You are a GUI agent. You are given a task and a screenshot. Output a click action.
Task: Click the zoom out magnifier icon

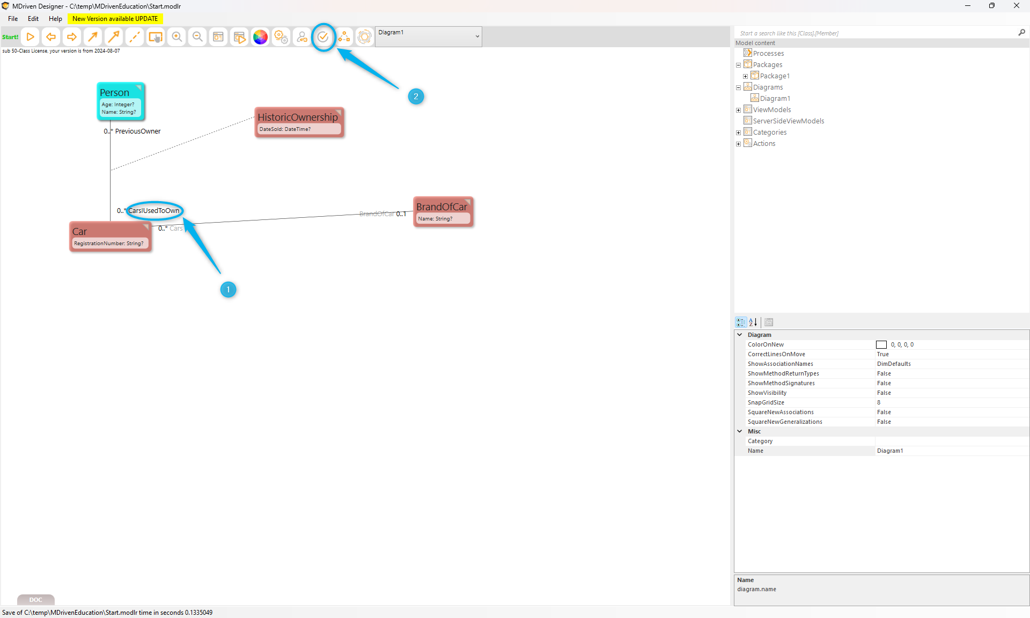pos(197,37)
